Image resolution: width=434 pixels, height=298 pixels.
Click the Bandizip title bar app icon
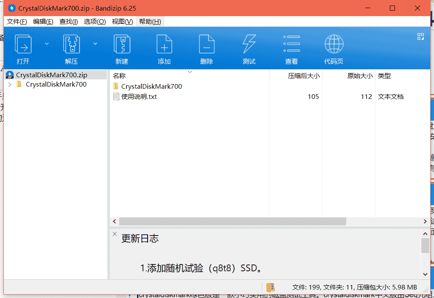coord(11,8)
